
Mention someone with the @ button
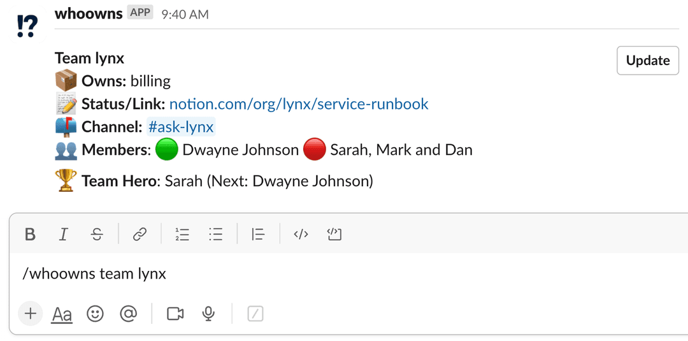129,314
